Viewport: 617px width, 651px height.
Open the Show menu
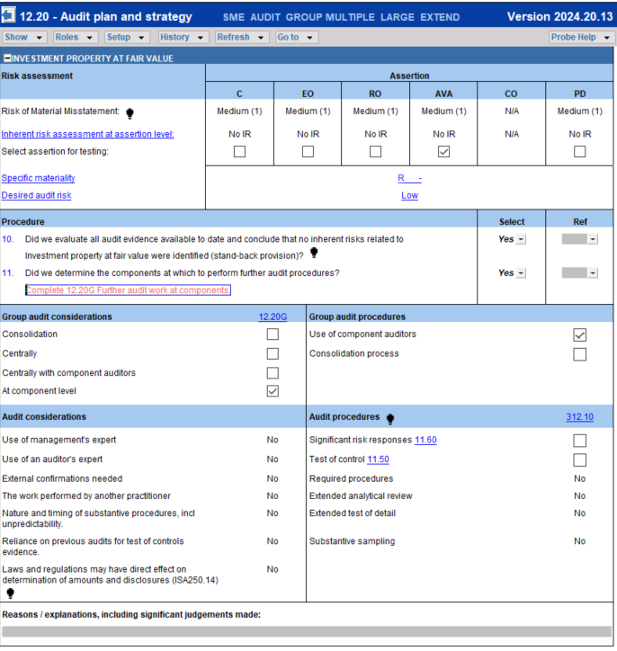(23, 38)
